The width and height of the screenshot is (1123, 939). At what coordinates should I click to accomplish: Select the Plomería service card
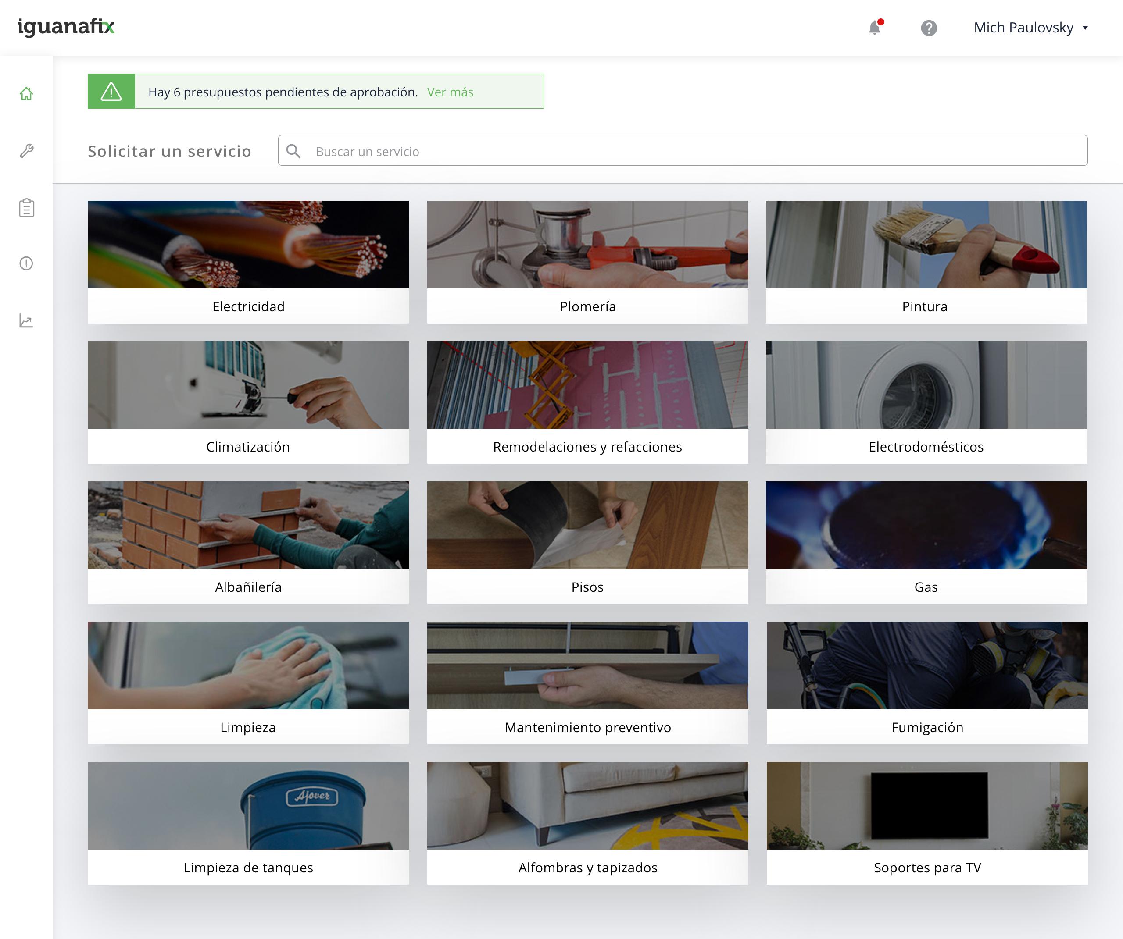point(587,262)
